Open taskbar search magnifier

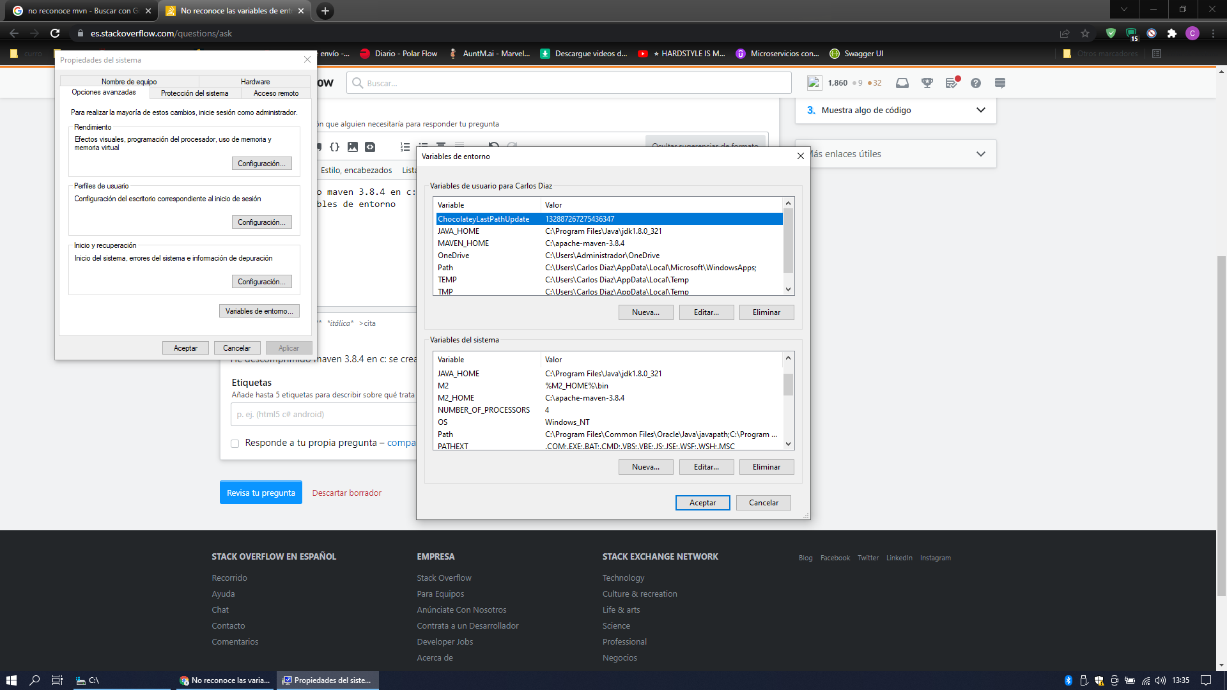click(35, 680)
